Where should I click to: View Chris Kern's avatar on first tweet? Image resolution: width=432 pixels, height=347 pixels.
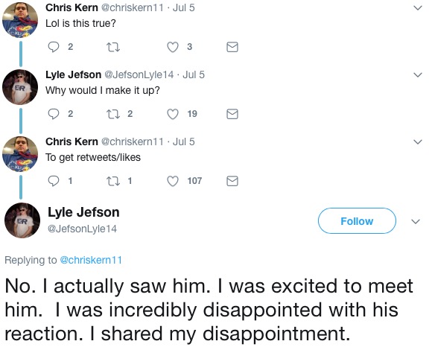point(20,20)
